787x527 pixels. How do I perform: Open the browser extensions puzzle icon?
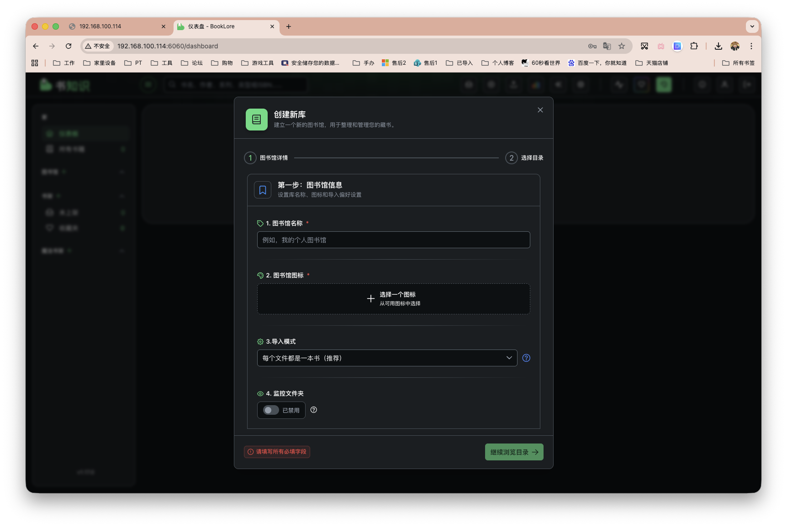(694, 46)
